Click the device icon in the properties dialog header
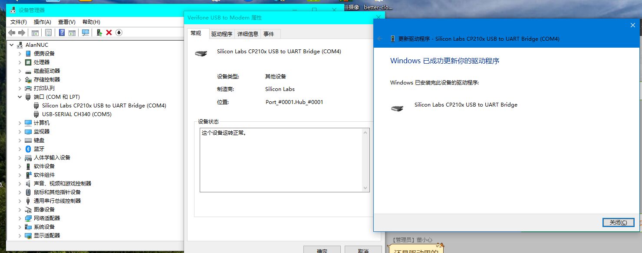The image size is (642, 253). click(x=201, y=53)
